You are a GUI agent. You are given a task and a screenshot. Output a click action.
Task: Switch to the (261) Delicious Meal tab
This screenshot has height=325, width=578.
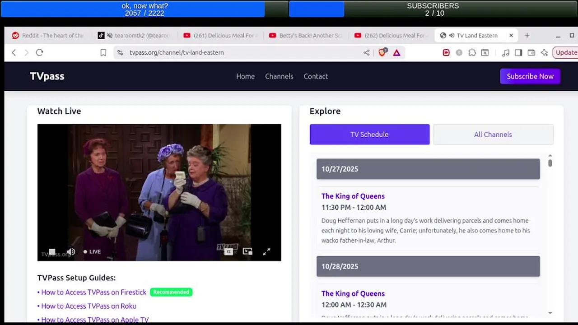click(221, 35)
